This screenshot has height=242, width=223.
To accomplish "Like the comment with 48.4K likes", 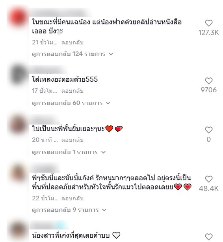I will pyautogui.click(x=208, y=179).
